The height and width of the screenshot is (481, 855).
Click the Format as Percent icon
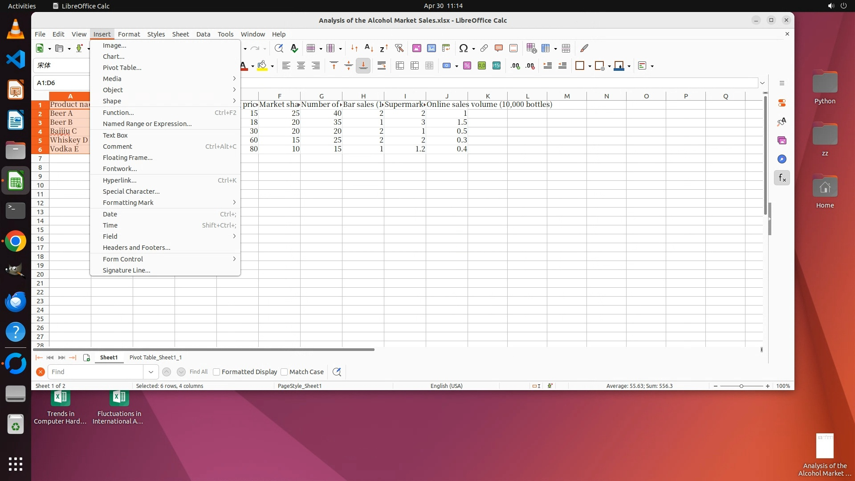(467, 66)
